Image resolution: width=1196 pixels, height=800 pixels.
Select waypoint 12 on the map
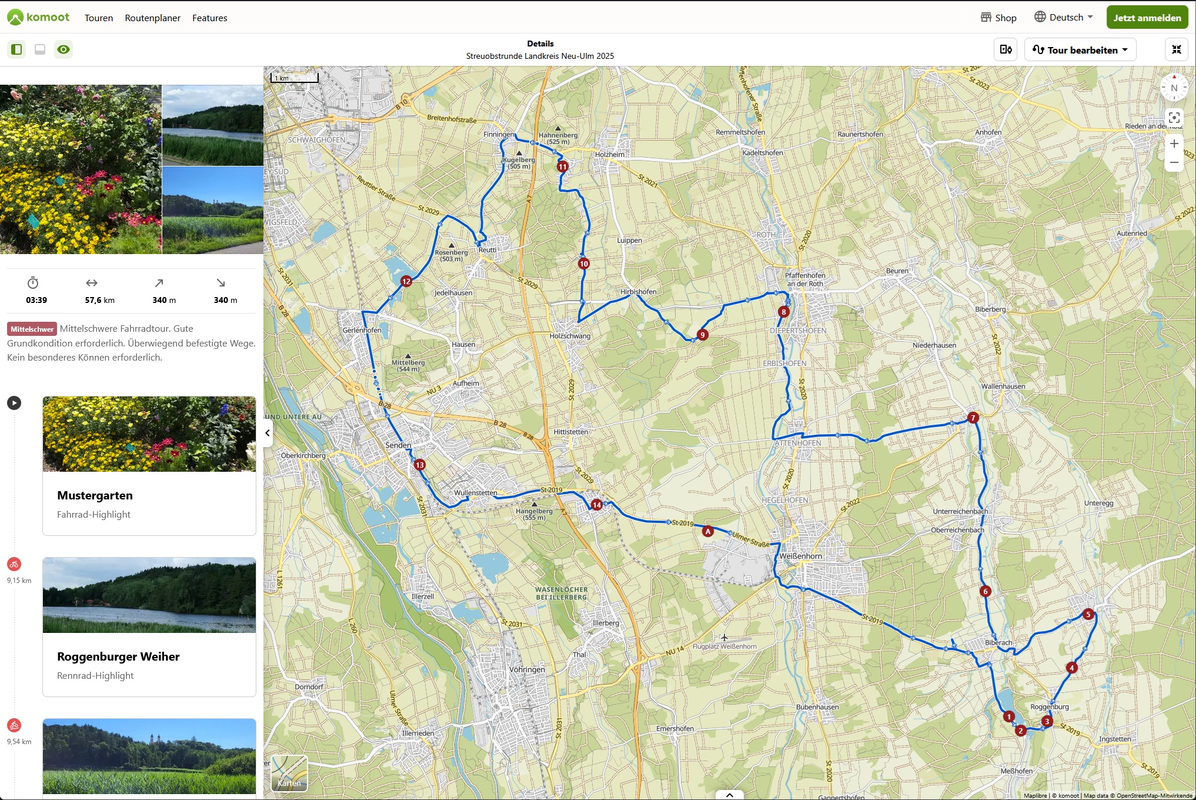click(406, 281)
